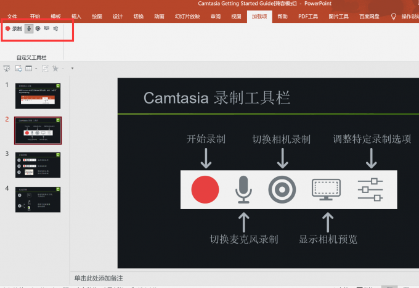
Task: Switch to the 模板 ribbon tab
Action: (x=55, y=17)
